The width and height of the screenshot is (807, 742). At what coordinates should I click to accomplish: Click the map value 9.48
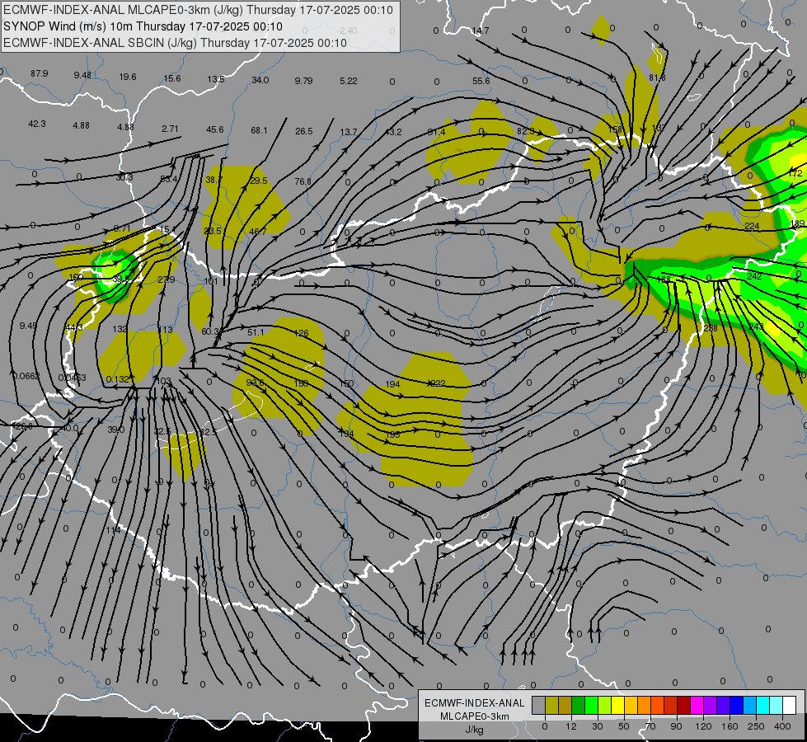click(82, 75)
